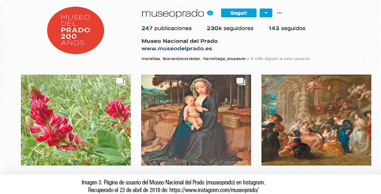Open the red flower photo post
This screenshot has width=381, height=194.
click(76, 120)
